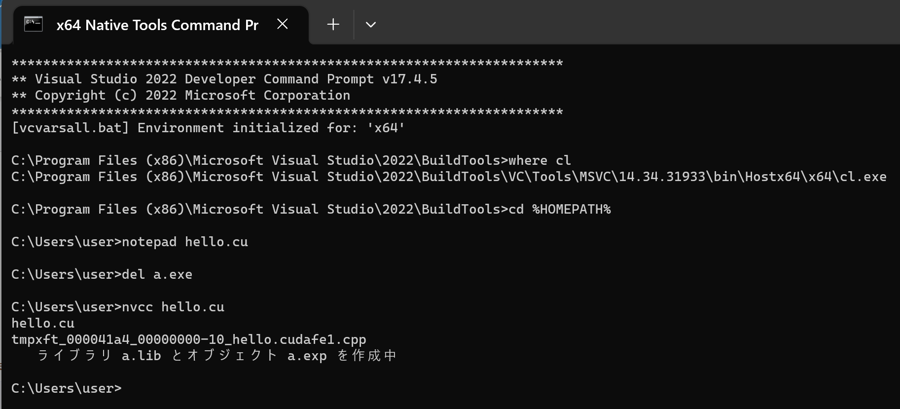Image resolution: width=900 pixels, height=409 pixels.
Task: Expand the new tab profile dropdown chevron
Action: (371, 24)
